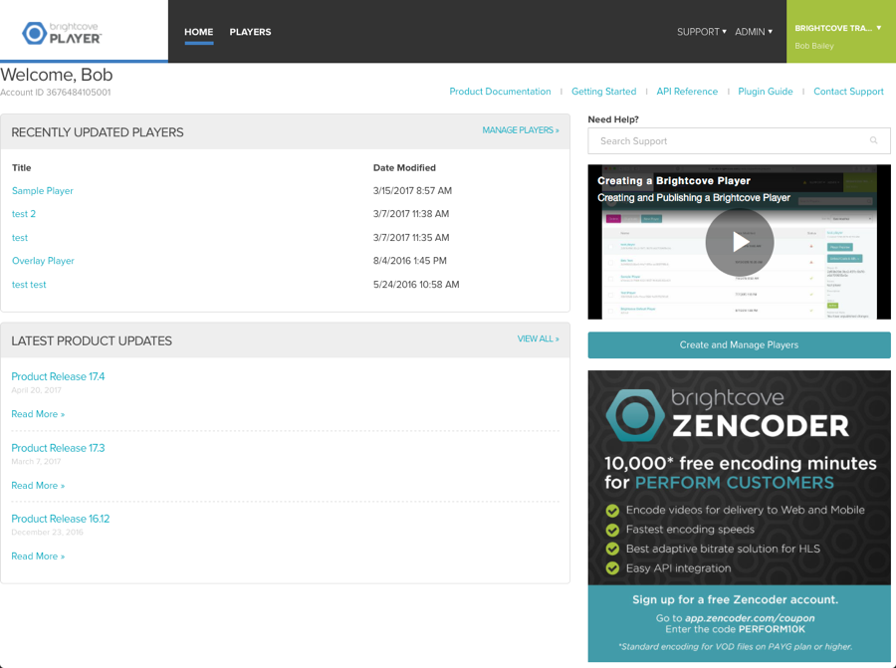This screenshot has width=896, height=668.
Task: Open the Sample Player entry
Action: click(x=43, y=191)
